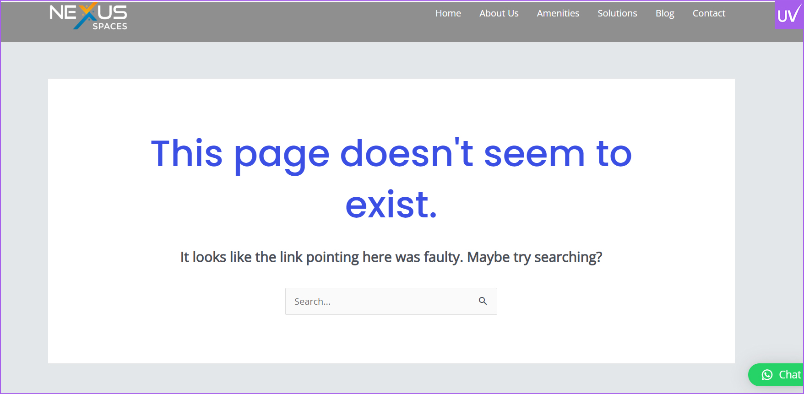Click the "Maybe try searching?" message text
The width and height of the screenshot is (804, 394).
click(534, 257)
